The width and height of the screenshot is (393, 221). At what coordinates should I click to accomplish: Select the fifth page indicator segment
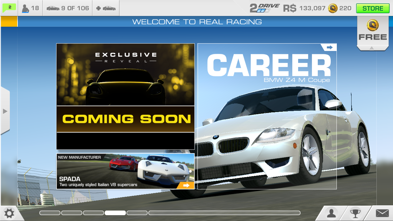[x=137, y=213]
